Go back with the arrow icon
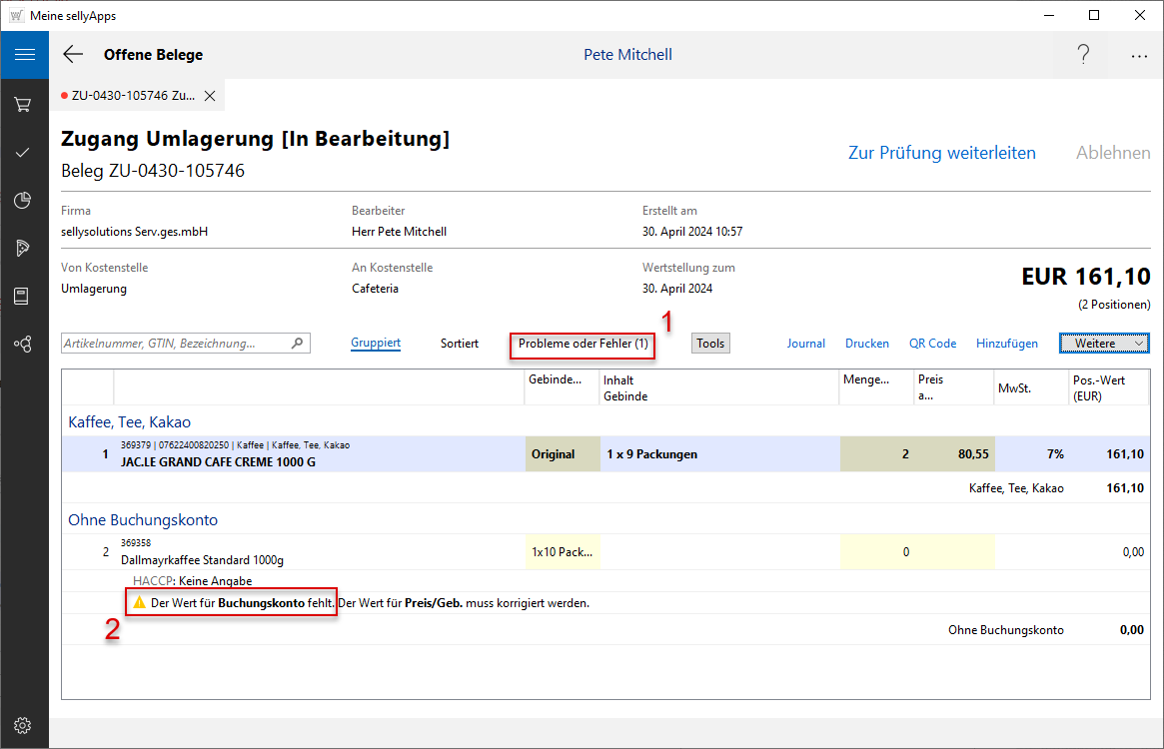The height and width of the screenshot is (749, 1164). (73, 55)
